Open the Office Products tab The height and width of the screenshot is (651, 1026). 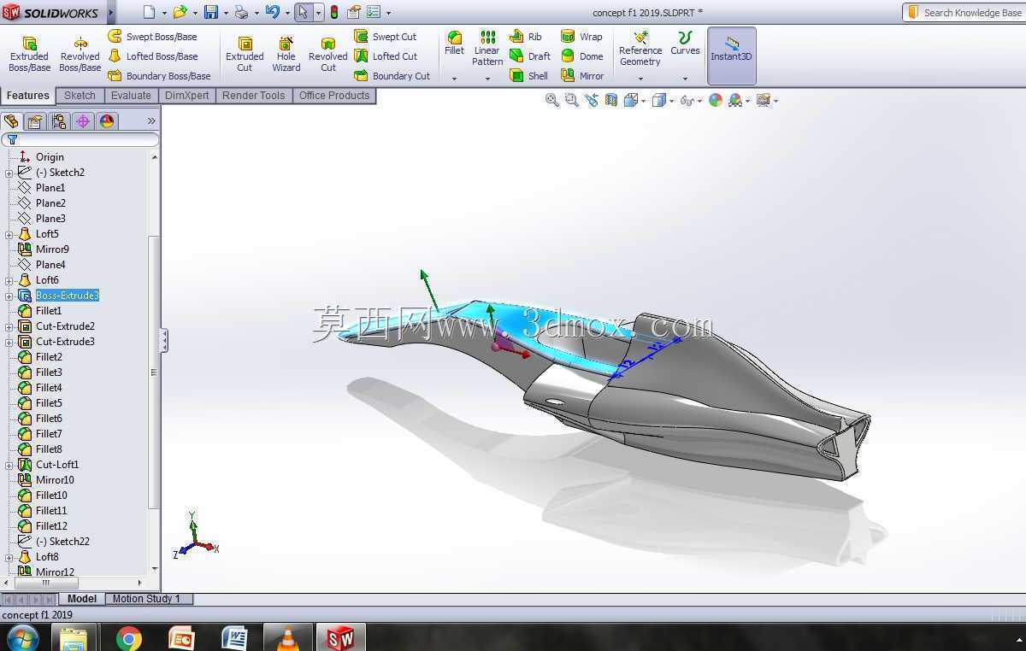click(x=334, y=96)
